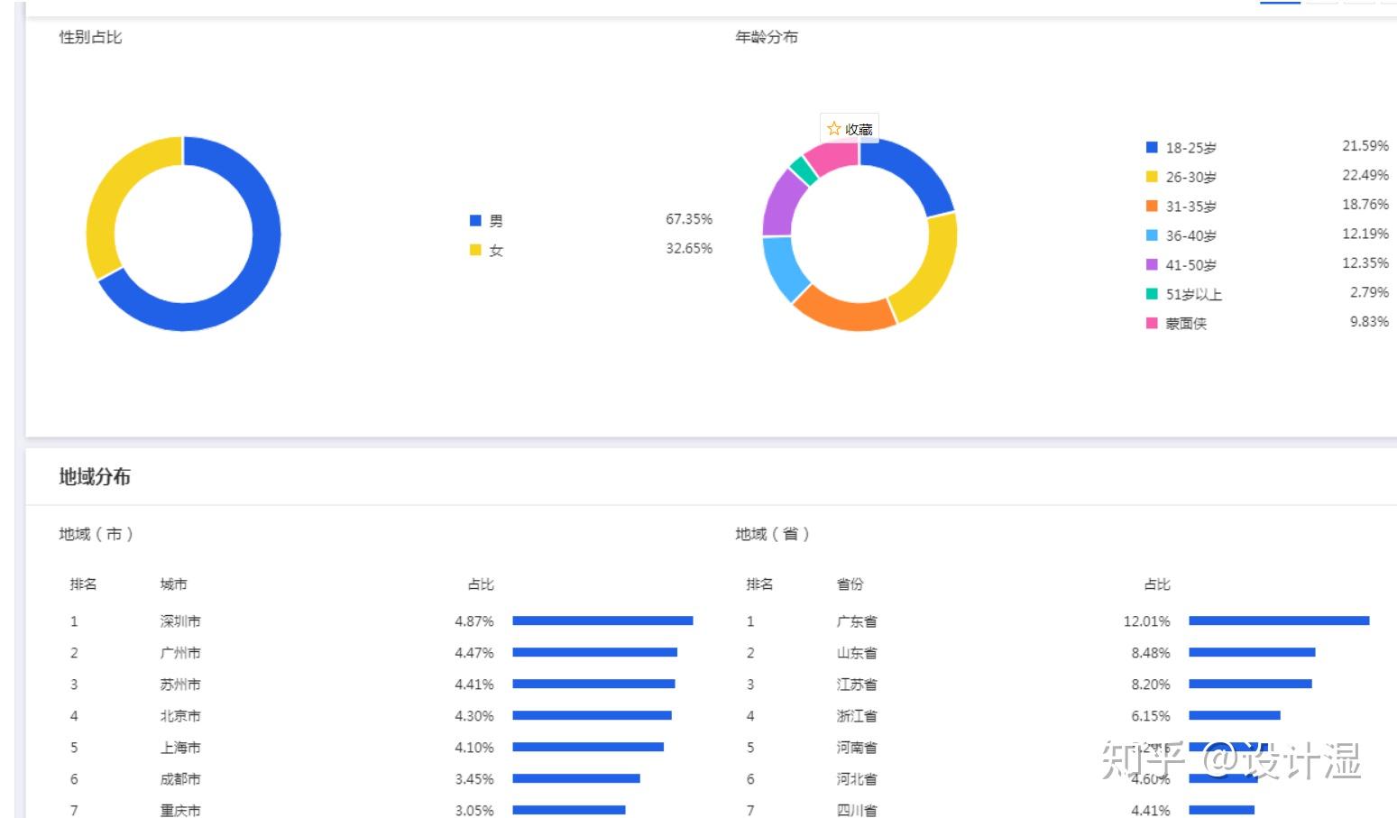The image size is (1397, 818).
Task: Click the 占比 header in the province table
Action: pyautogui.click(x=1157, y=584)
